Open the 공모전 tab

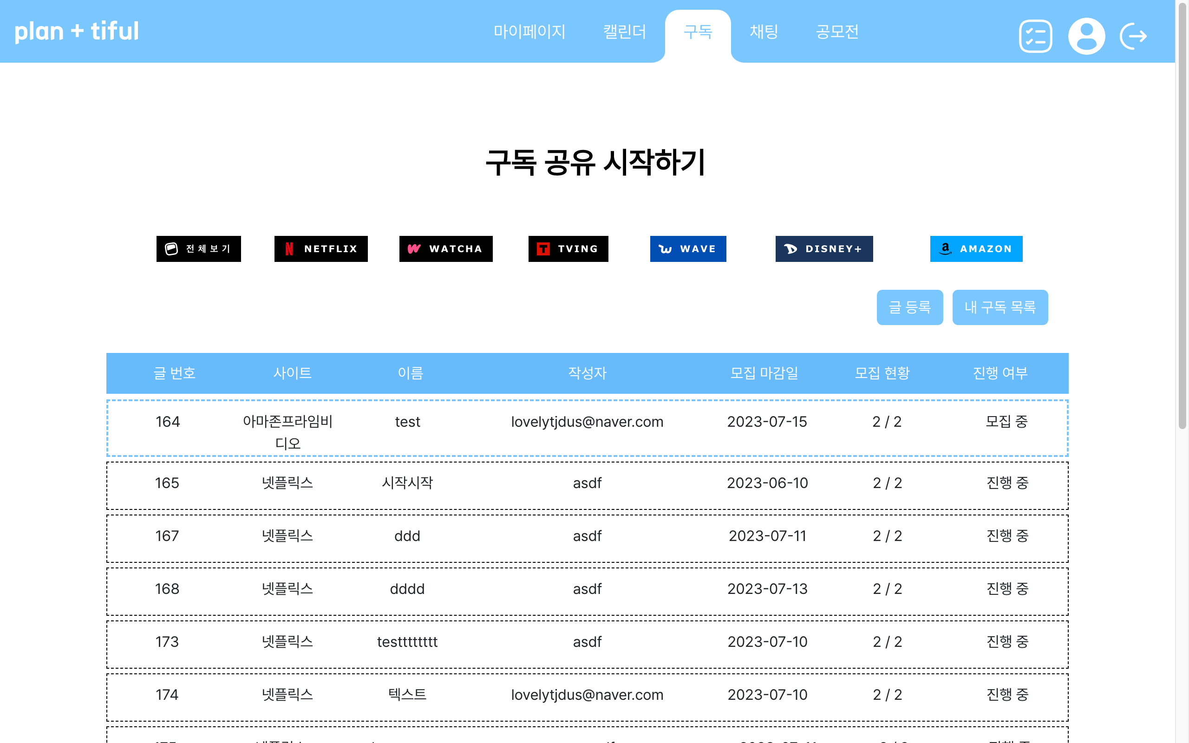tap(837, 32)
